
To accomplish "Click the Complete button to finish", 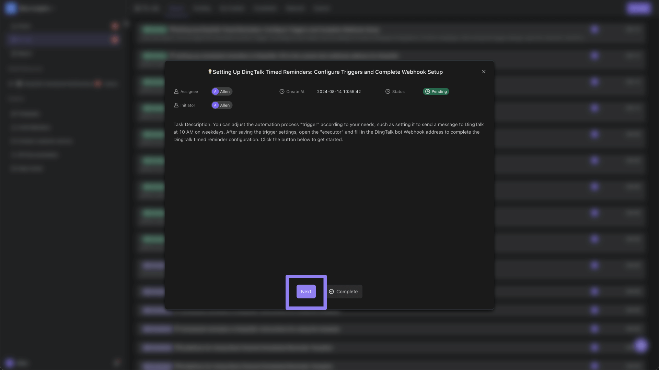I will pos(344,292).
